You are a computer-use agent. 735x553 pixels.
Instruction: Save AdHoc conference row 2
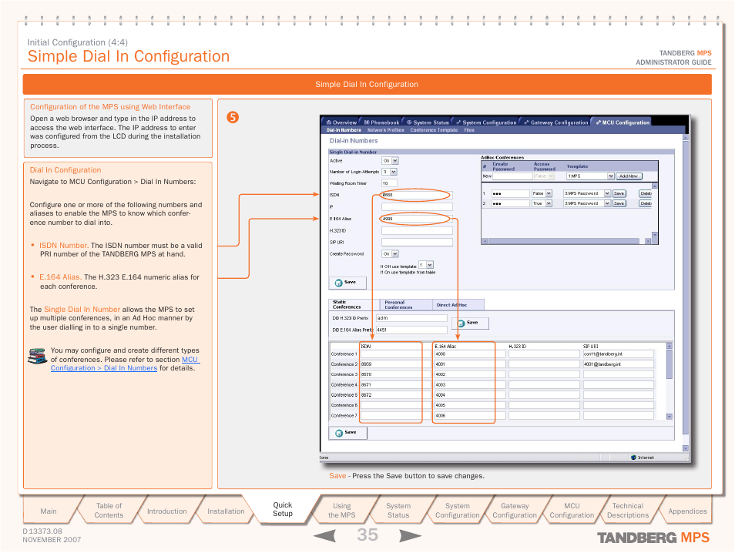pyautogui.click(x=619, y=204)
